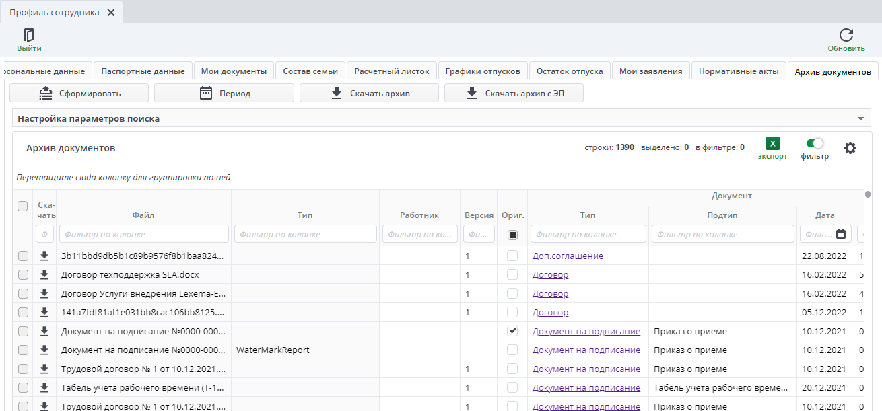This screenshot has width=882, height=411.
Task: Click WaterMarkReport type cell
Action: [x=306, y=350]
